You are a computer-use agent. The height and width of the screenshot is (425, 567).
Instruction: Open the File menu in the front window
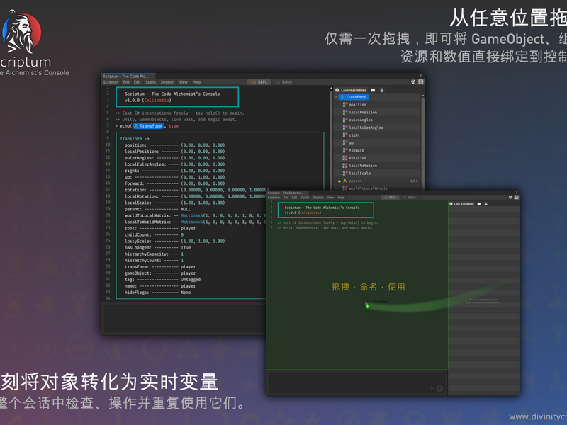pos(286,198)
